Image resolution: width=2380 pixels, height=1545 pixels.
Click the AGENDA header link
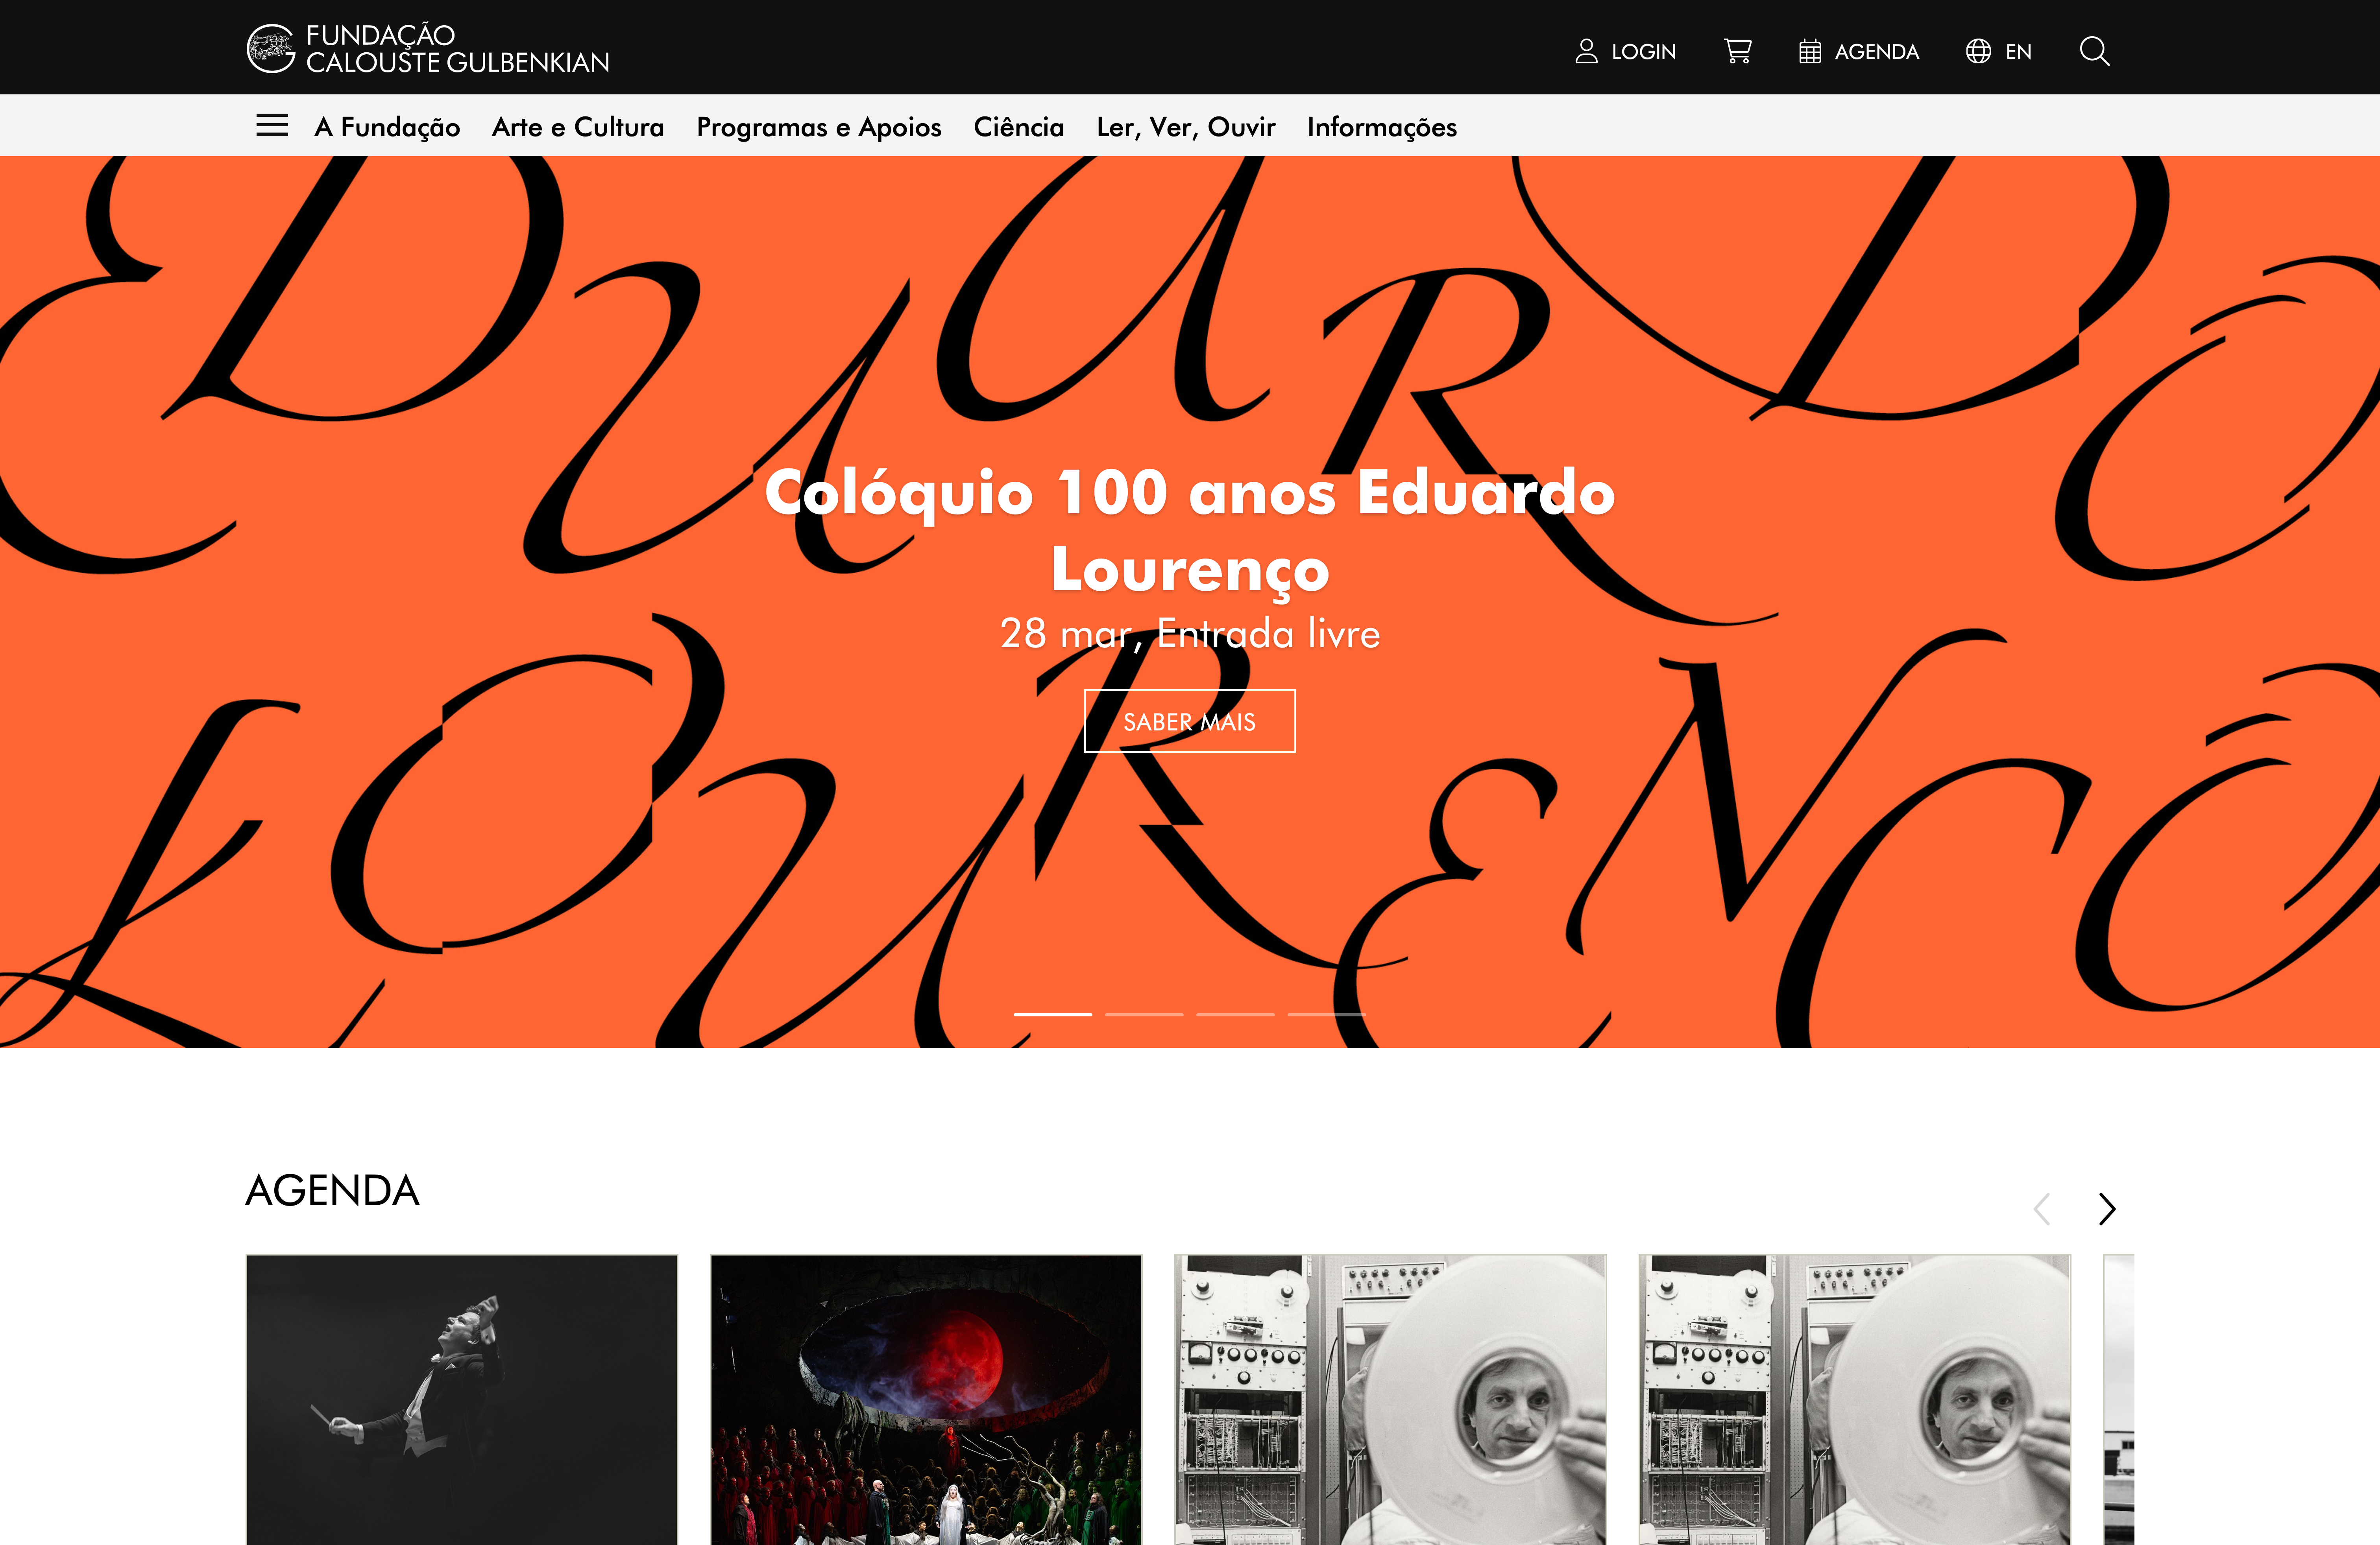(x=1877, y=52)
